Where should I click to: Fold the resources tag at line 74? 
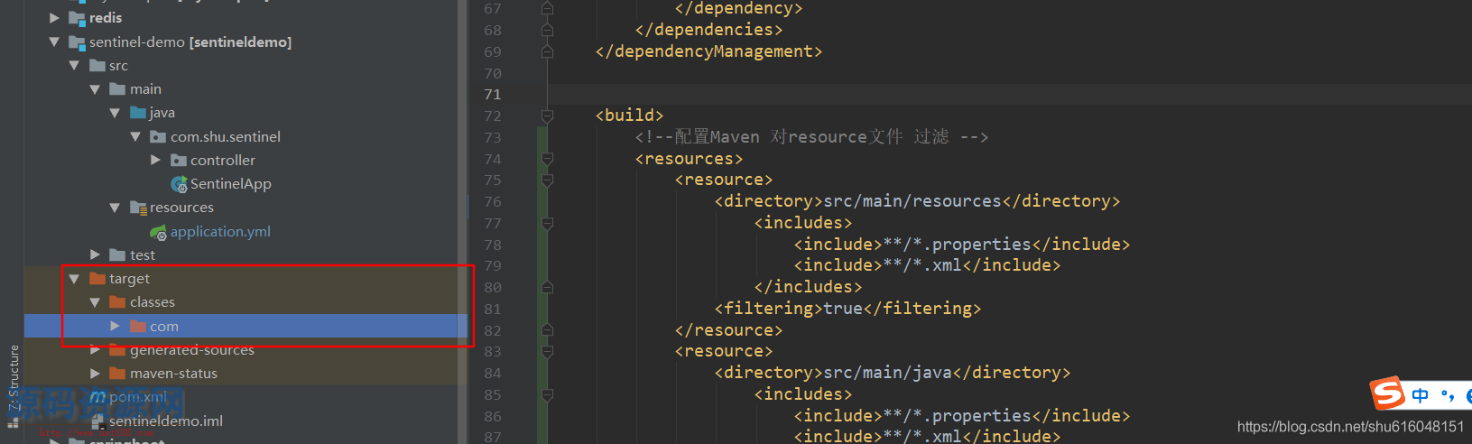click(547, 159)
